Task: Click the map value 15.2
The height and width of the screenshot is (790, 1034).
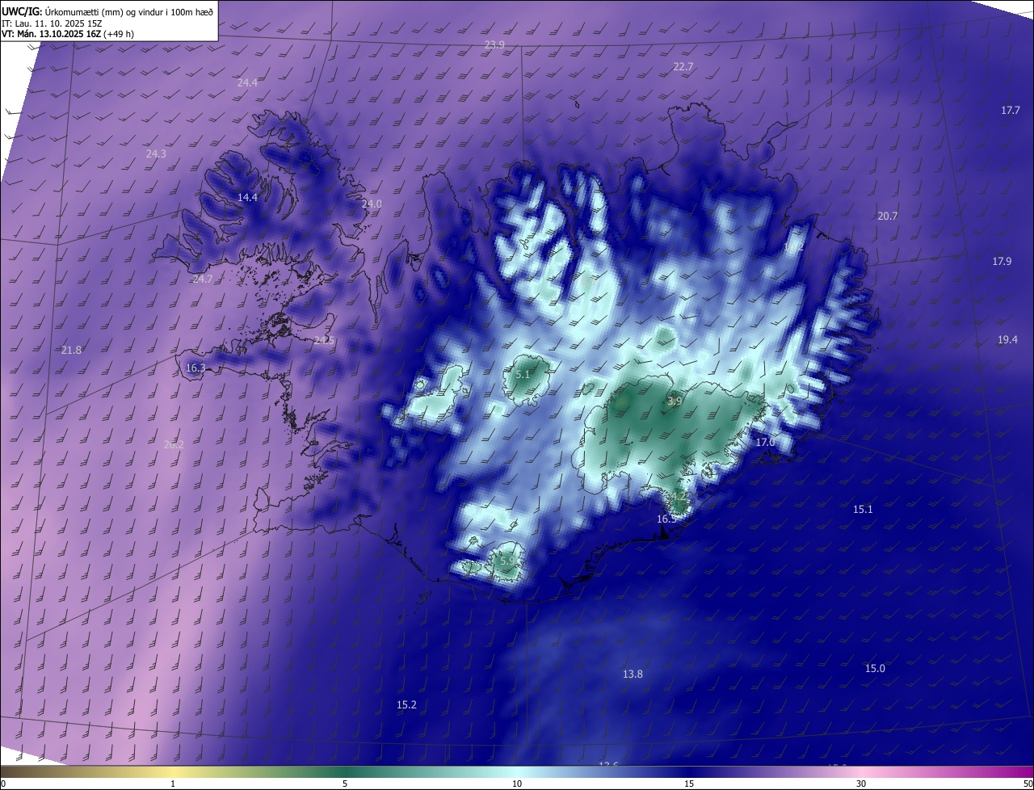Action: click(406, 705)
